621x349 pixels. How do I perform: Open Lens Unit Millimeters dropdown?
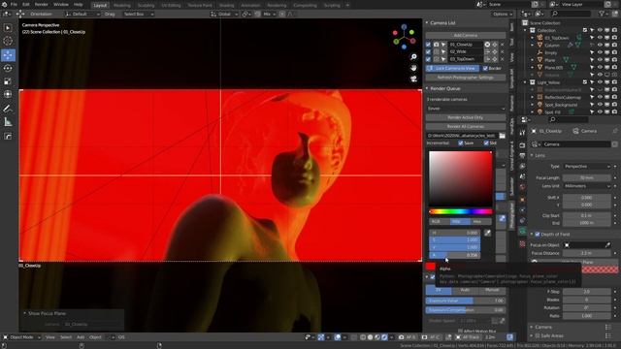click(x=586, y=186)
